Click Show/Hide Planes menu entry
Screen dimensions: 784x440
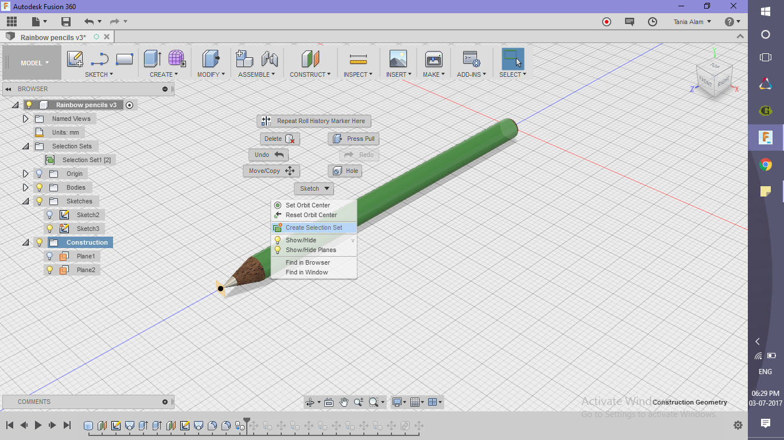click(x=314, y=250)
